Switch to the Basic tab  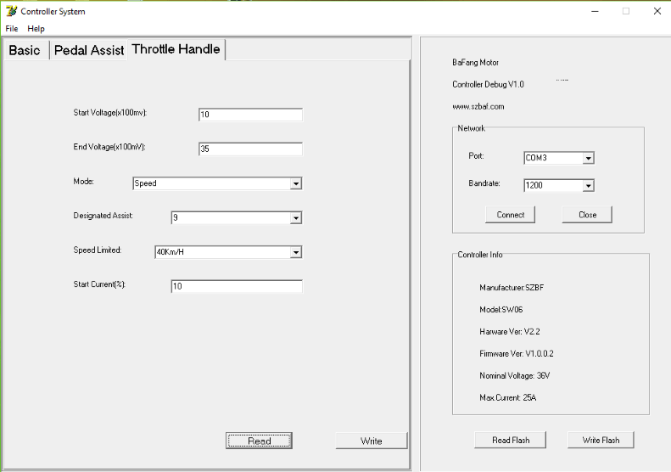pos(25,50)
